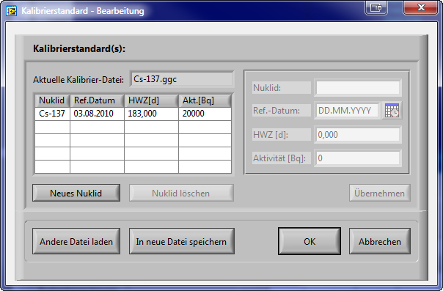Viewport: 443px width, 291px height.
Task: Click In neue Datei speichern
Action: tap(182, 242)
